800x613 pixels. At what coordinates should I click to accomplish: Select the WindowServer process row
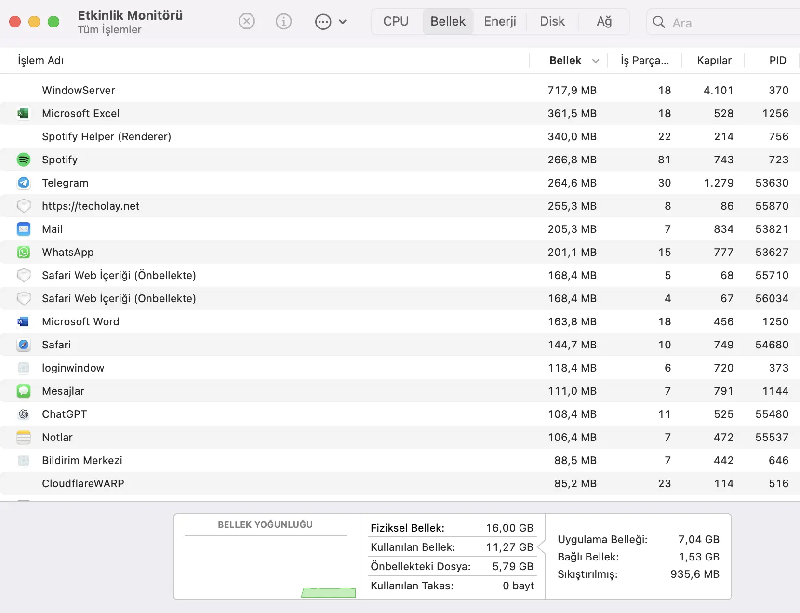(400, 90)
